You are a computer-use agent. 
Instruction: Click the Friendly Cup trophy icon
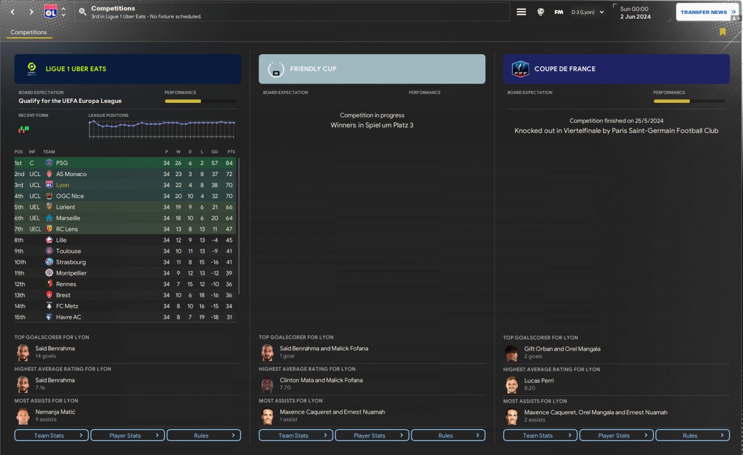click(x=276, y=69)
